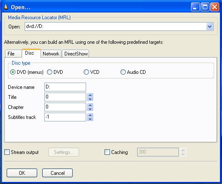Click into the Device name field

pos(65,87)
